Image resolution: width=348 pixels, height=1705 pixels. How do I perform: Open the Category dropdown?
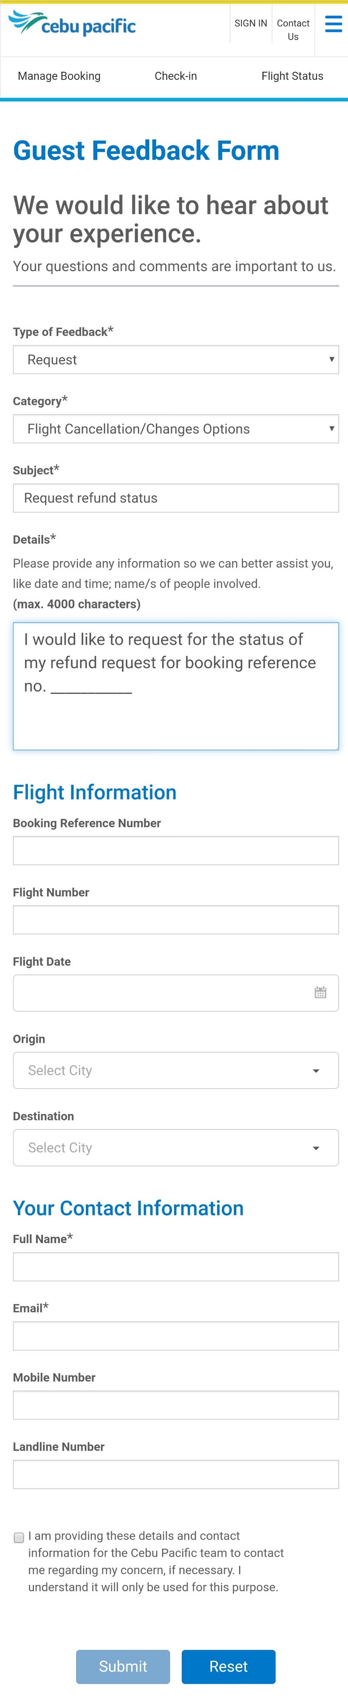(x=175, y=428)
